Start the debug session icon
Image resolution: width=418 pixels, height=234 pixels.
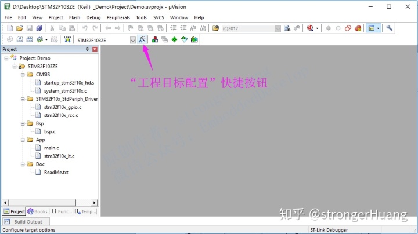click(310, 28)
